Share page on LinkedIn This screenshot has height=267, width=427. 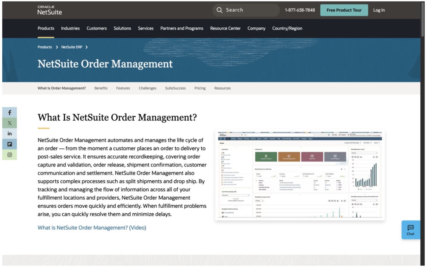click(x=9, y=133)
